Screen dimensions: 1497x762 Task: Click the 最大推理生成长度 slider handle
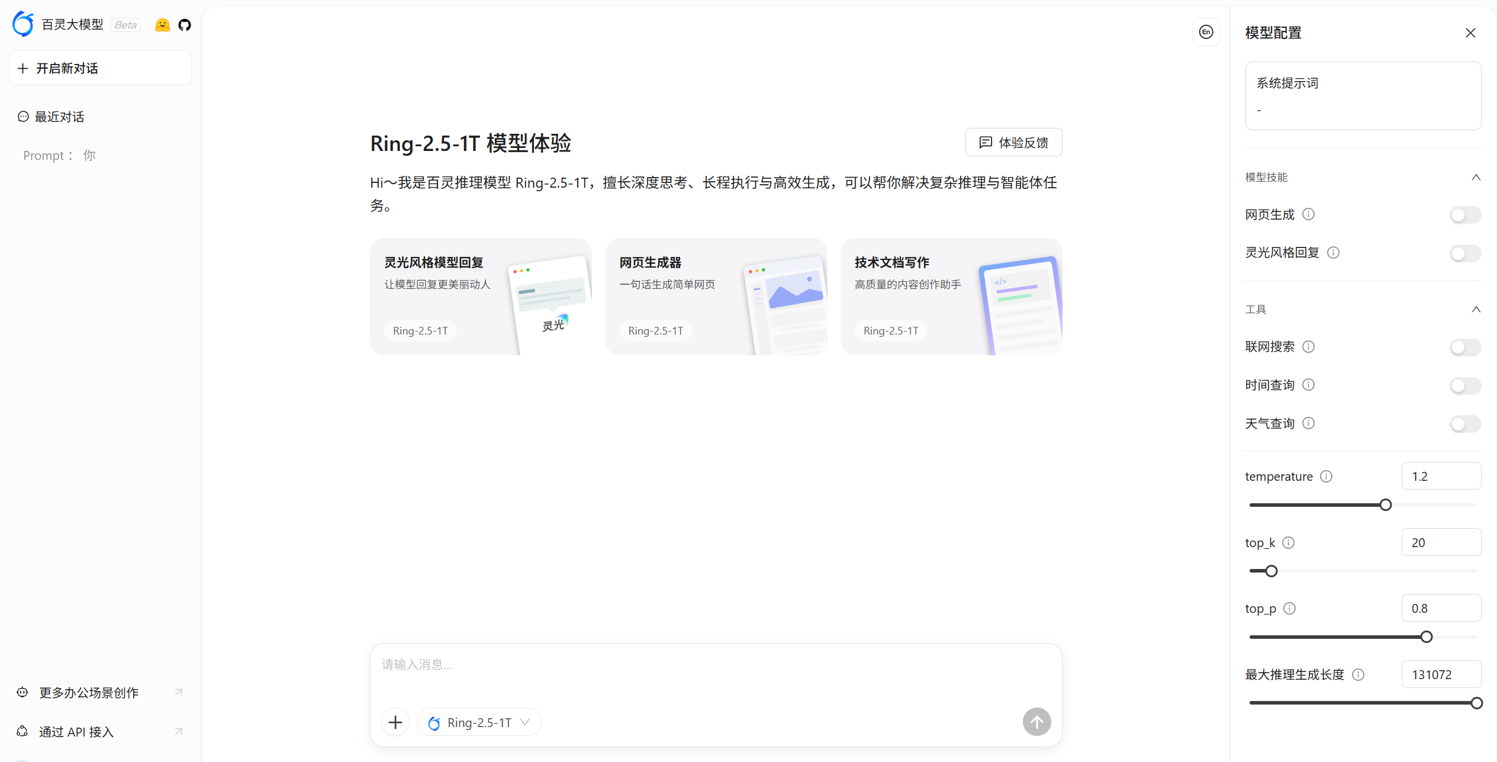1476,703
